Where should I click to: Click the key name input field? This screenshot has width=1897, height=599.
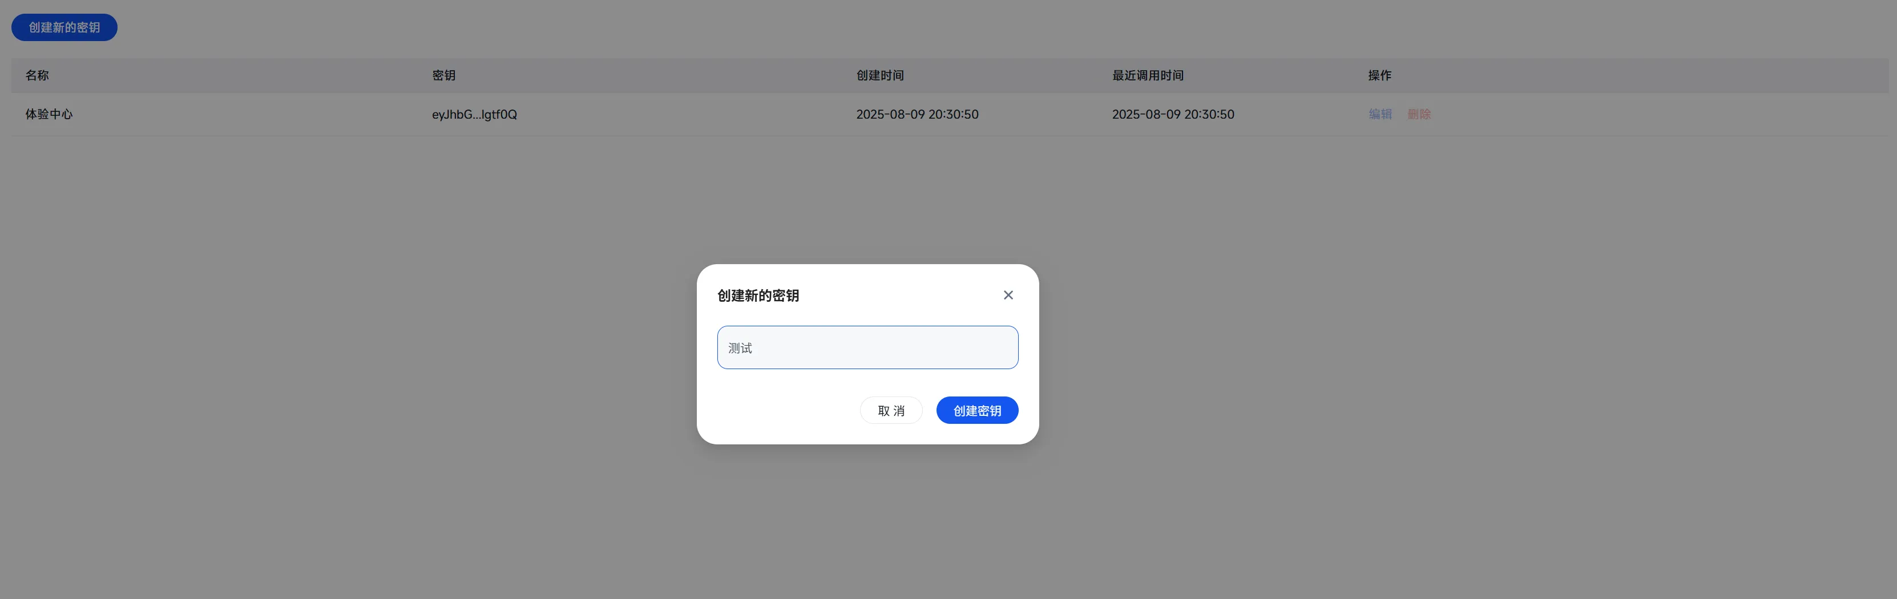point(867,347)
